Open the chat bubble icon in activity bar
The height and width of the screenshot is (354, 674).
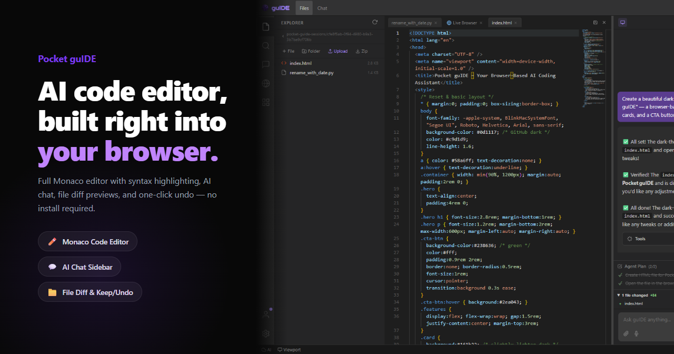pos(266,64)
